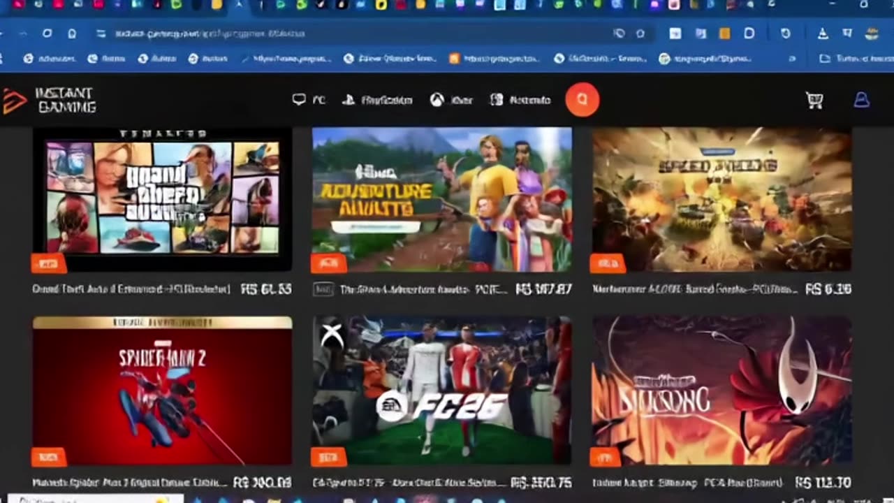Click the Spider-Man 2 title link
This screenshot has height=503, width=894.
coord(130,483)
